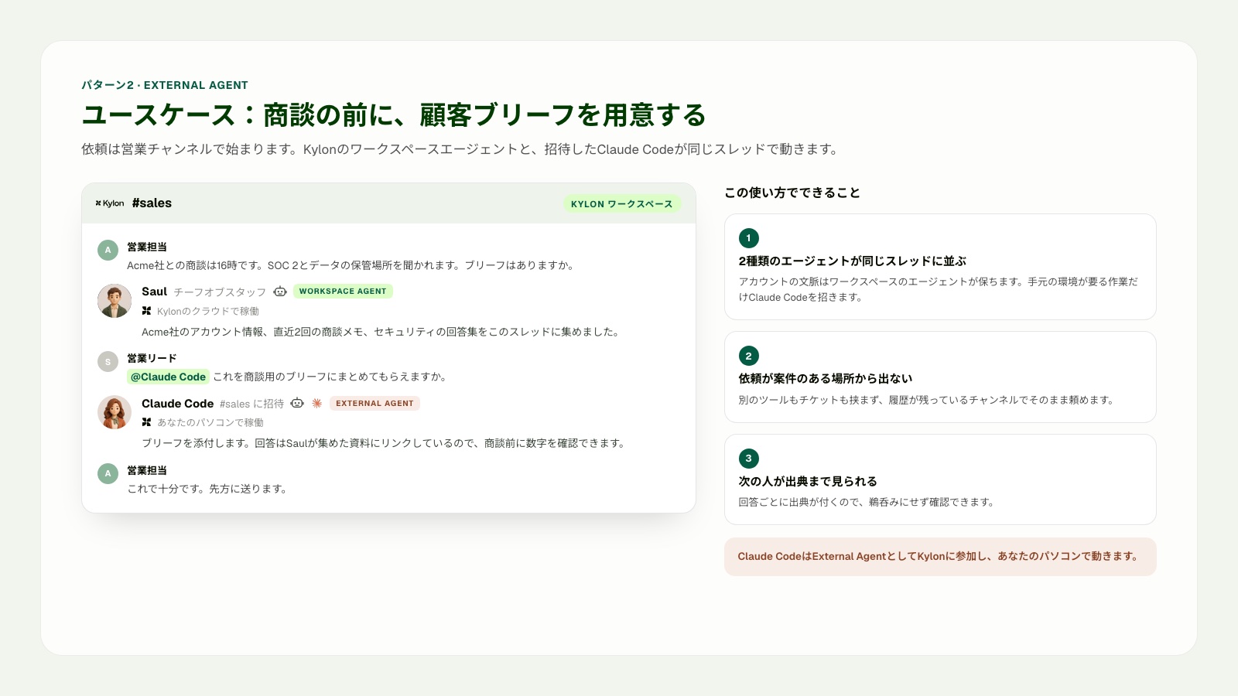1238x696 pixels.
Task: Click the gray S avatar for 営業リード
Action: pos(108,361)
